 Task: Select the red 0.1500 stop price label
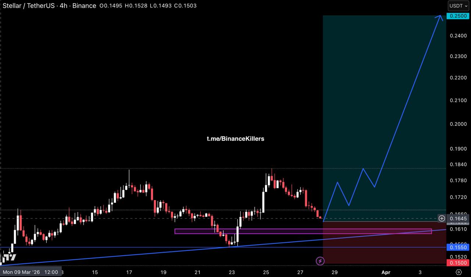(457, 263)
